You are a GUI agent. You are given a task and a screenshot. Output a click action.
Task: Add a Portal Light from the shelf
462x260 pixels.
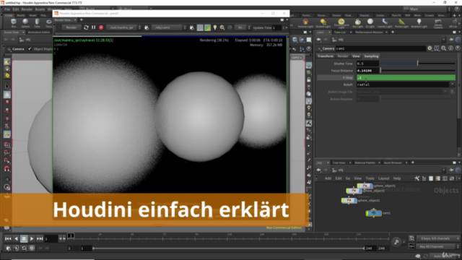point(401,23)
